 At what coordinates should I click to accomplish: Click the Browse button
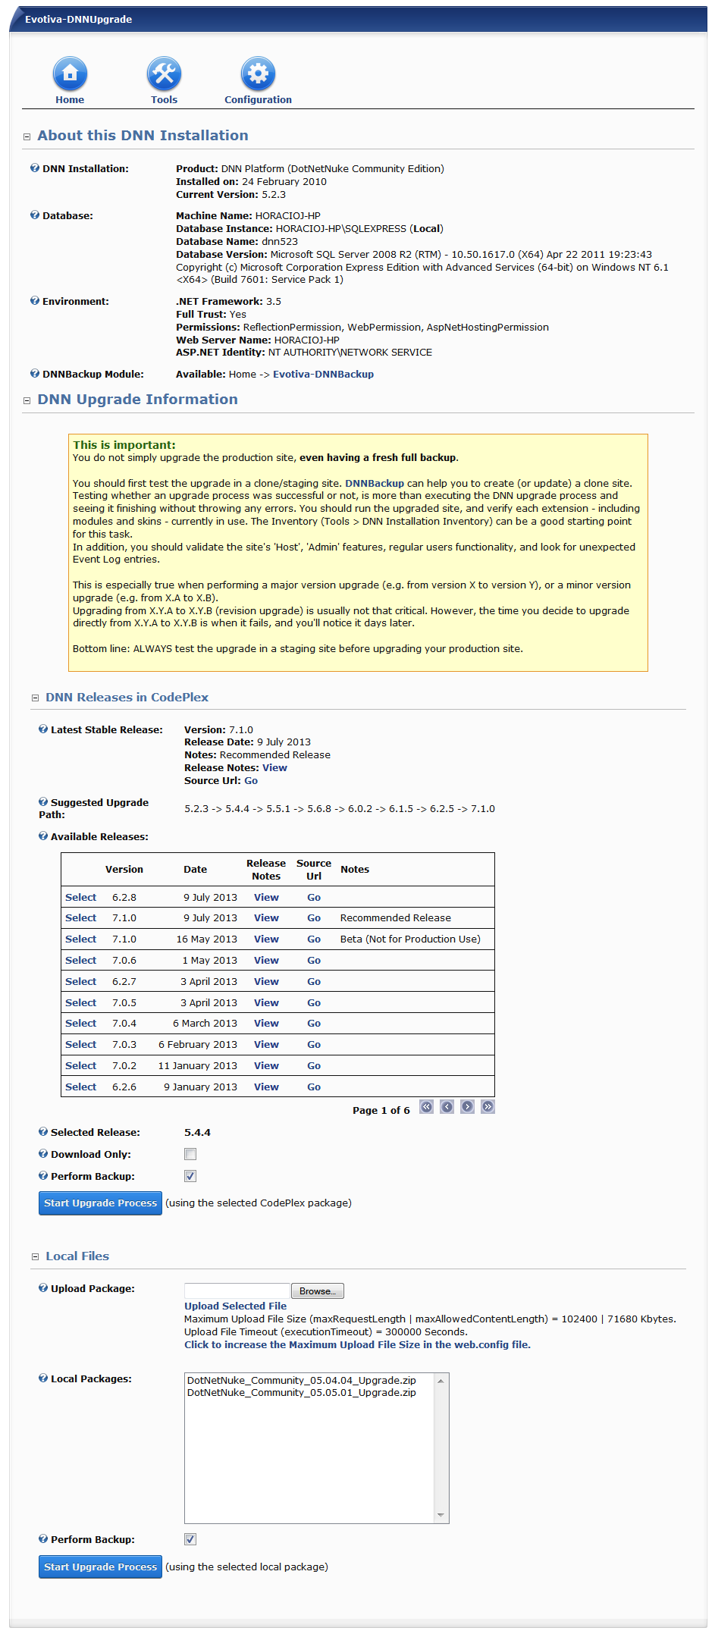pos(318,1291)
